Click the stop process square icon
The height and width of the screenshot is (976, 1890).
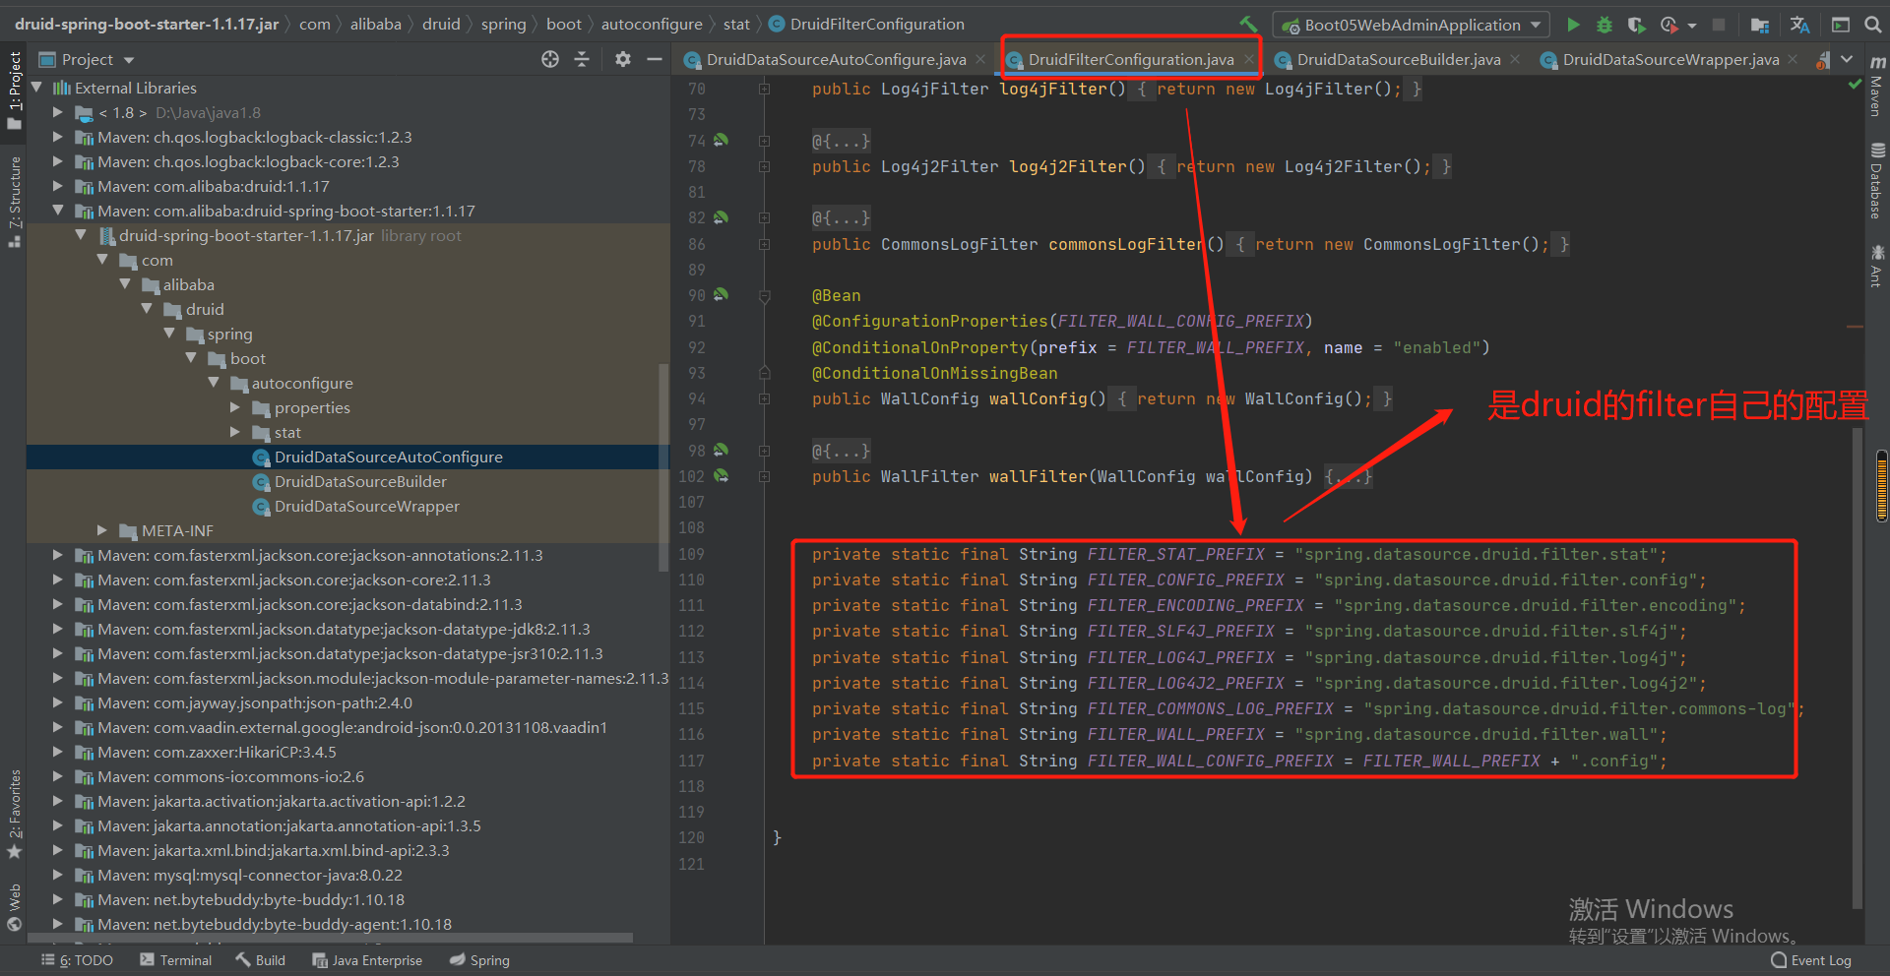tap(1719, 25)
